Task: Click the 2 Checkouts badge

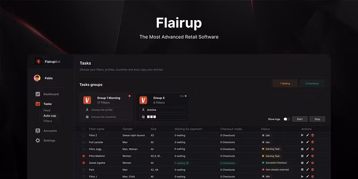Action: pos(312,84)
